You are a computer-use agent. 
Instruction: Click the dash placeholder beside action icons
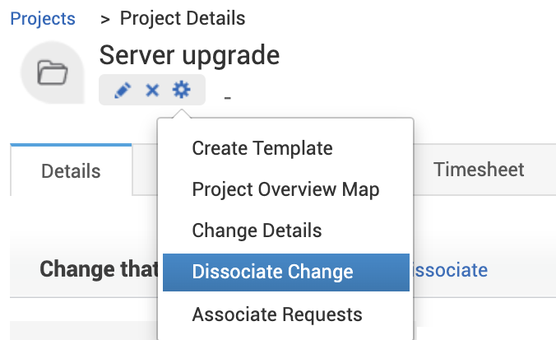tap(227, 99)
